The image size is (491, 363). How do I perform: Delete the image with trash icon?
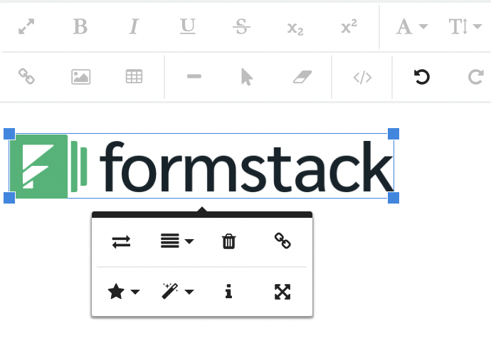pyautogui.click(x=228, y=242)
